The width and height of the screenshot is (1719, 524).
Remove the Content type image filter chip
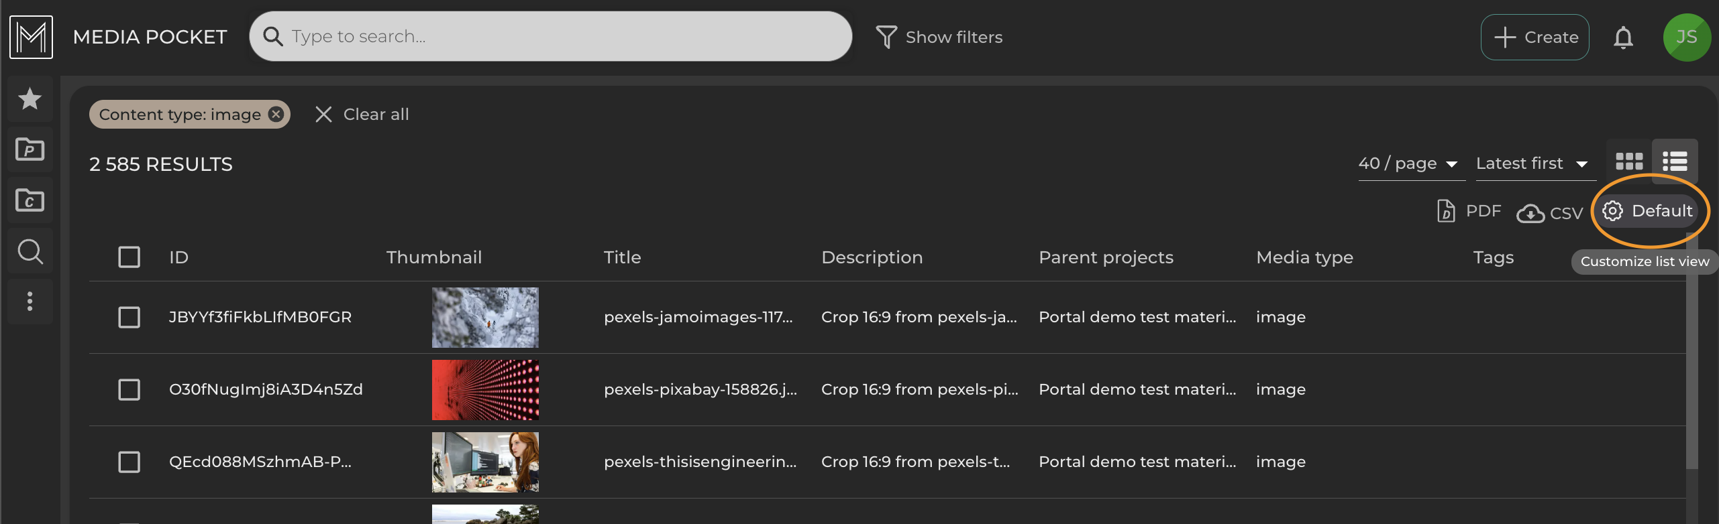click(x=275, y=114)
